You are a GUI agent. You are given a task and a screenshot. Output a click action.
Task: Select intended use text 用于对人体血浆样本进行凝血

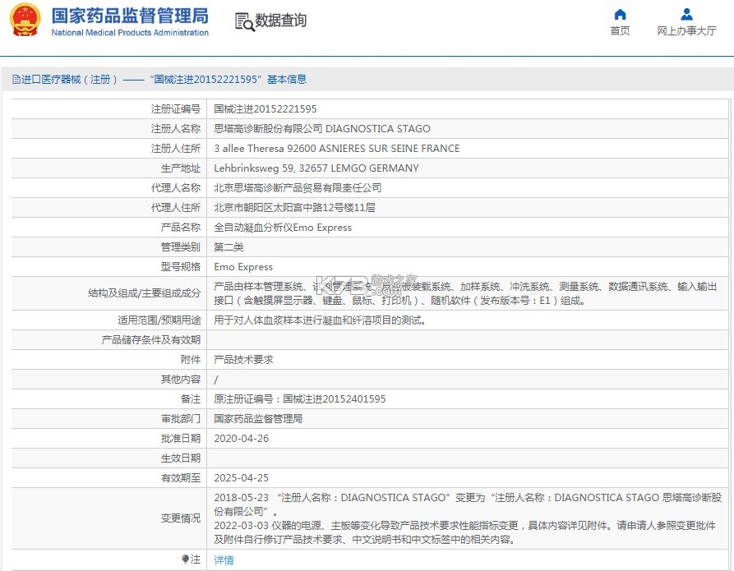point(320,320)
